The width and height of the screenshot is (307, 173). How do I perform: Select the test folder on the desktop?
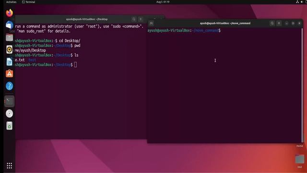300,161
